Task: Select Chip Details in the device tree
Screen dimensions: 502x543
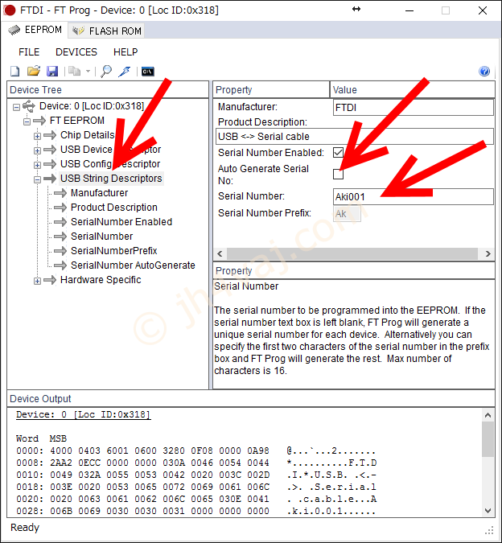Action: pyautogui.click(x=87, y=135)
